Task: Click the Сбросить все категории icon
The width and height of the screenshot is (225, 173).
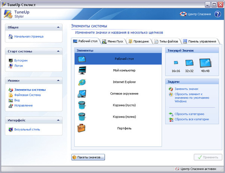Action: click(171, 120)
